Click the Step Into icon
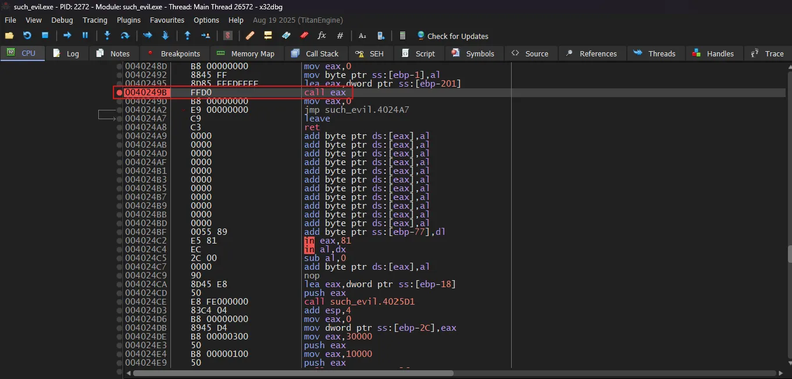The width and height of the screenshot is (792, 379). click(108, 35)
